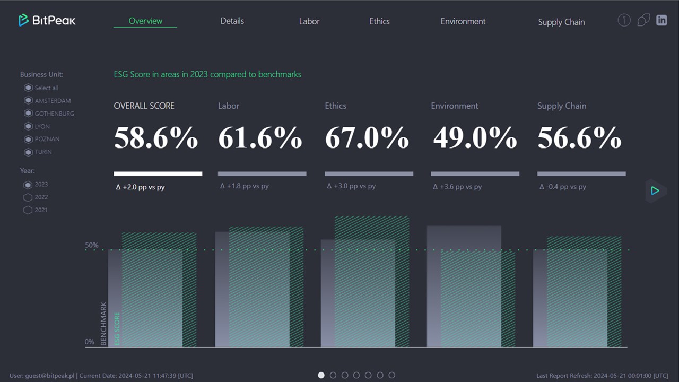Click the BitPeak logo
Image resolution: width=679 pixels, height=382 pixels.
coord(47,21)
